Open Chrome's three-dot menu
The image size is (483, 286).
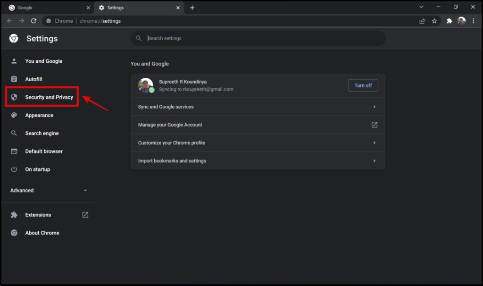pyautogui.click(x=474, y=21)
